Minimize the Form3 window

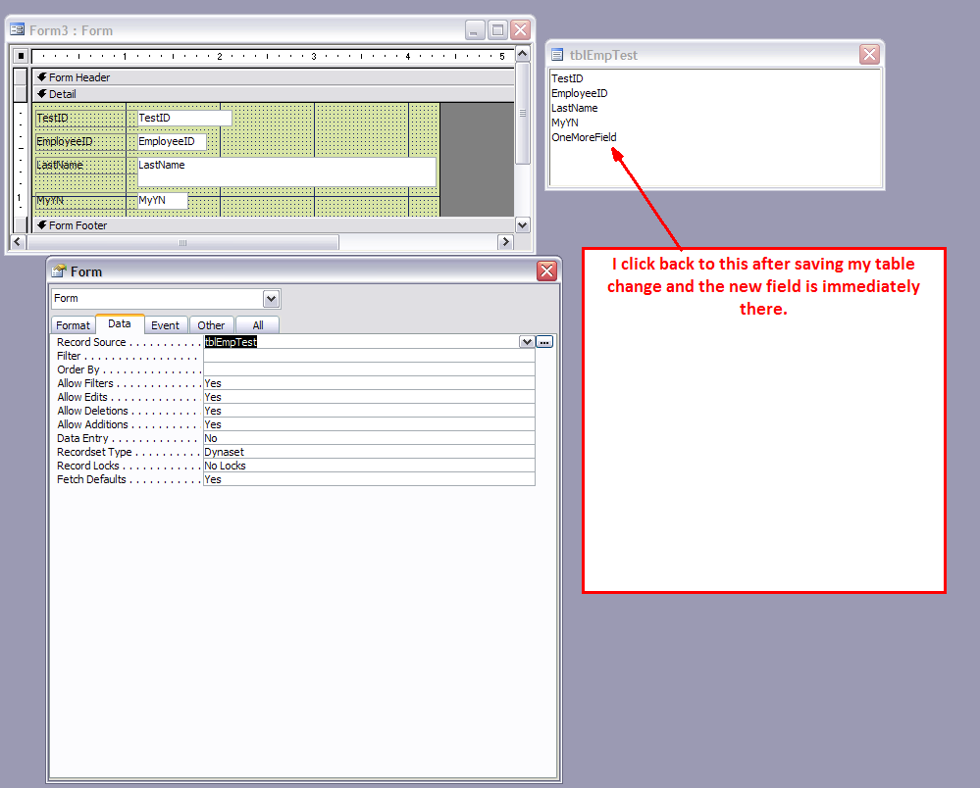click(x=475, y=30)
